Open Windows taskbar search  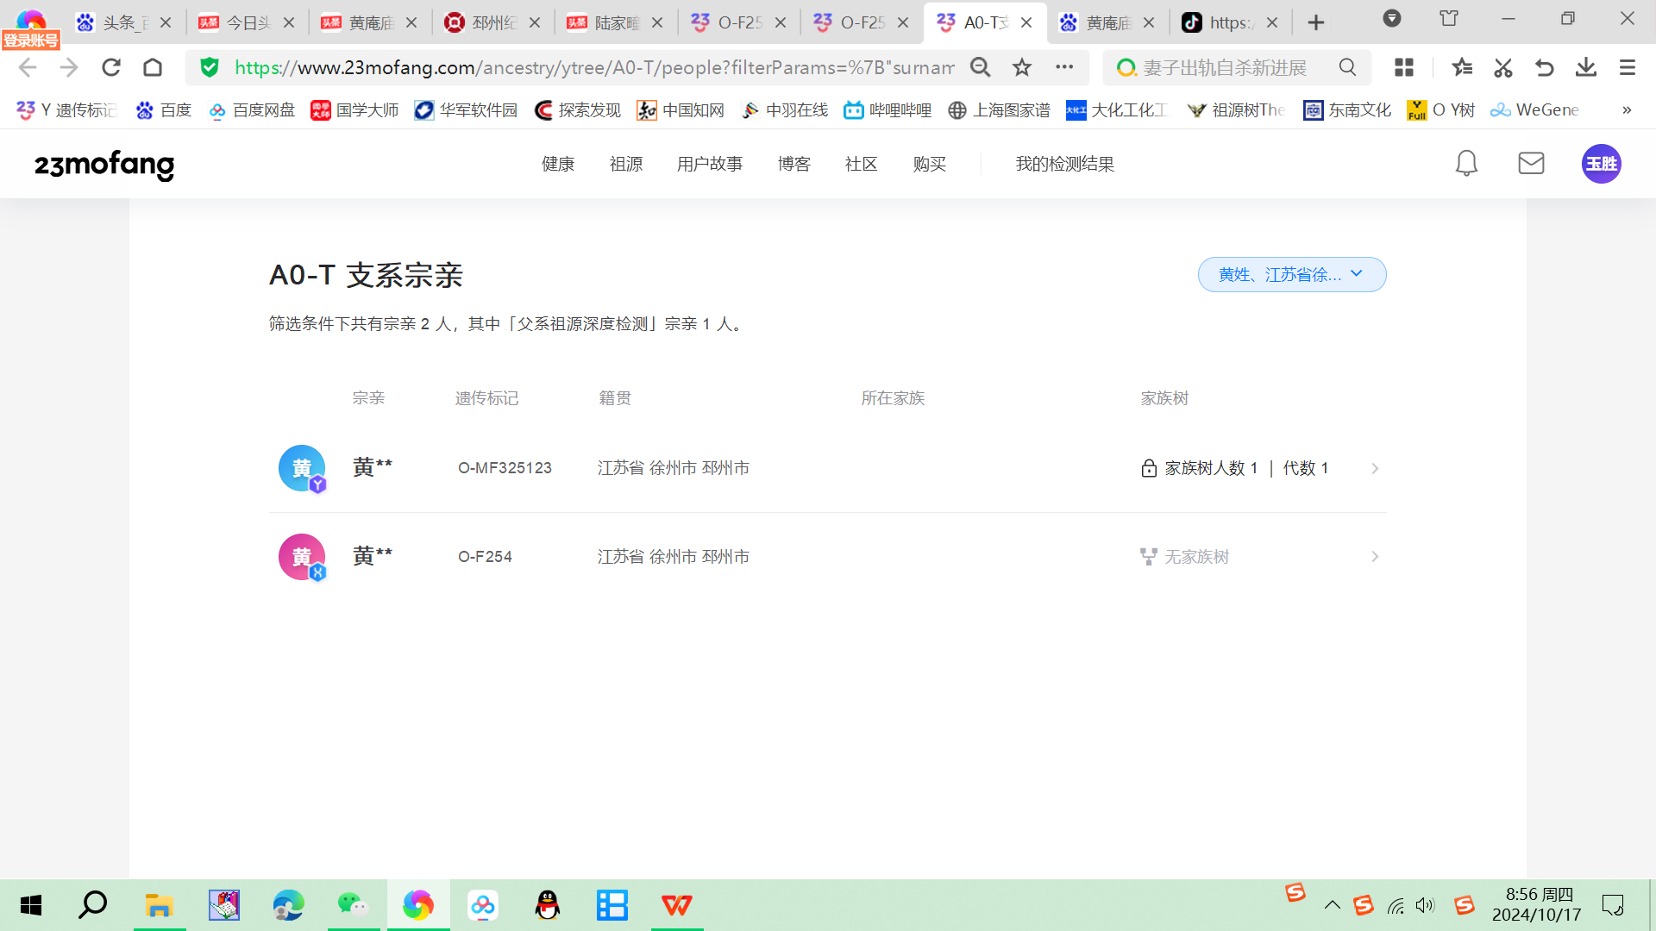(93, 905)
